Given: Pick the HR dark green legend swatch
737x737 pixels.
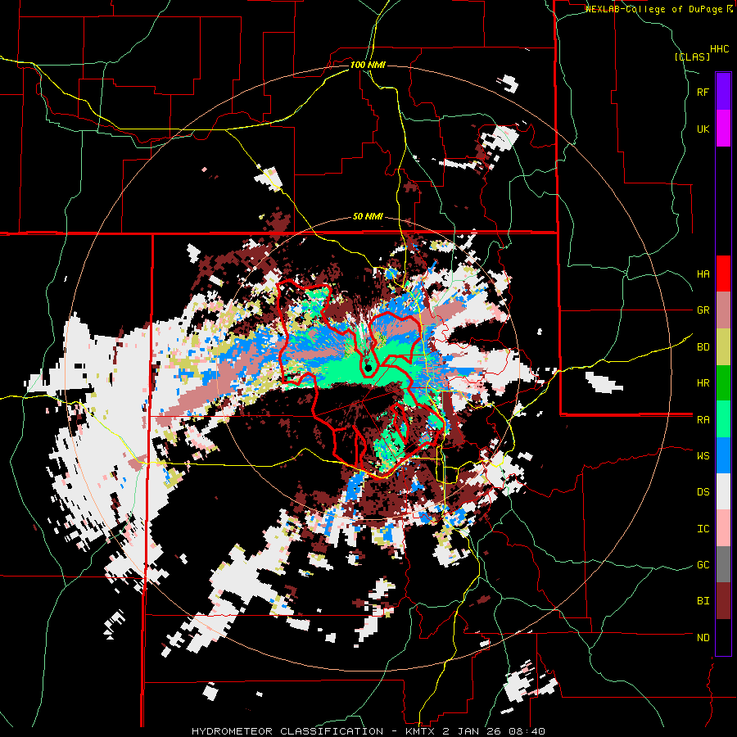Looking at the screenshot, I should (723, 383).
